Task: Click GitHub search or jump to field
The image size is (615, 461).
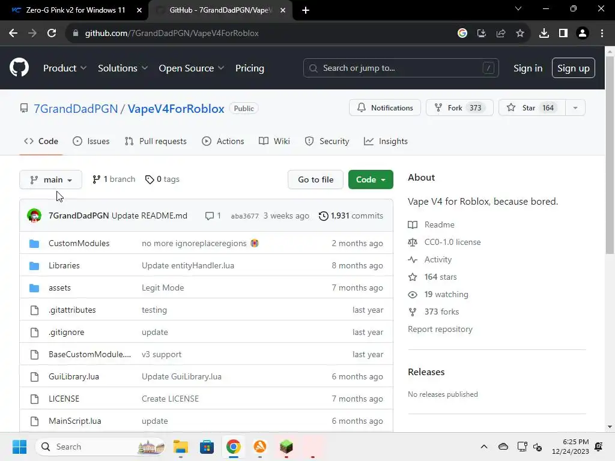Action: click(401, 68)
